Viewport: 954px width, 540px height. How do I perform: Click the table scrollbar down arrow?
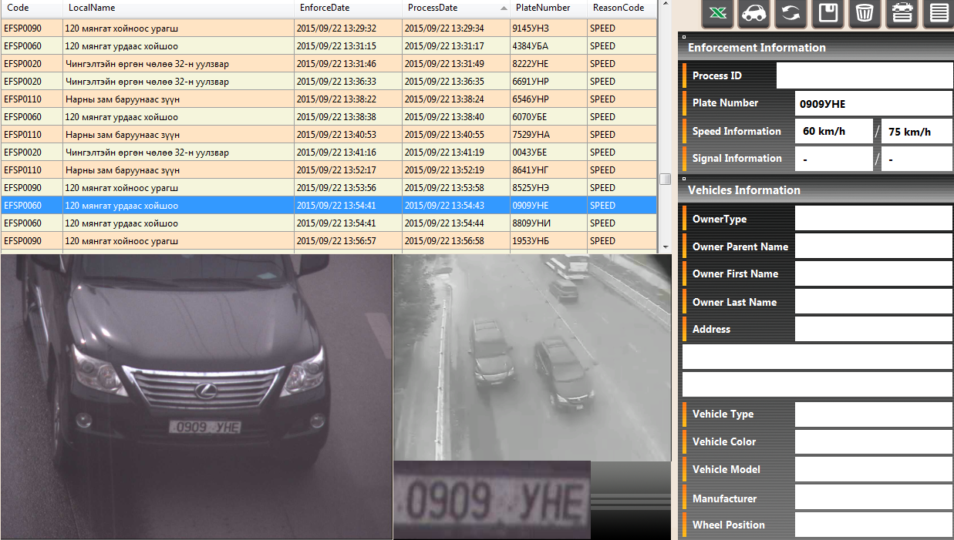pyautogui.click(x=665, y=246)
